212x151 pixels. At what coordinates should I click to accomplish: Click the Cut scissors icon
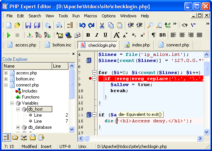coord(102,25)
